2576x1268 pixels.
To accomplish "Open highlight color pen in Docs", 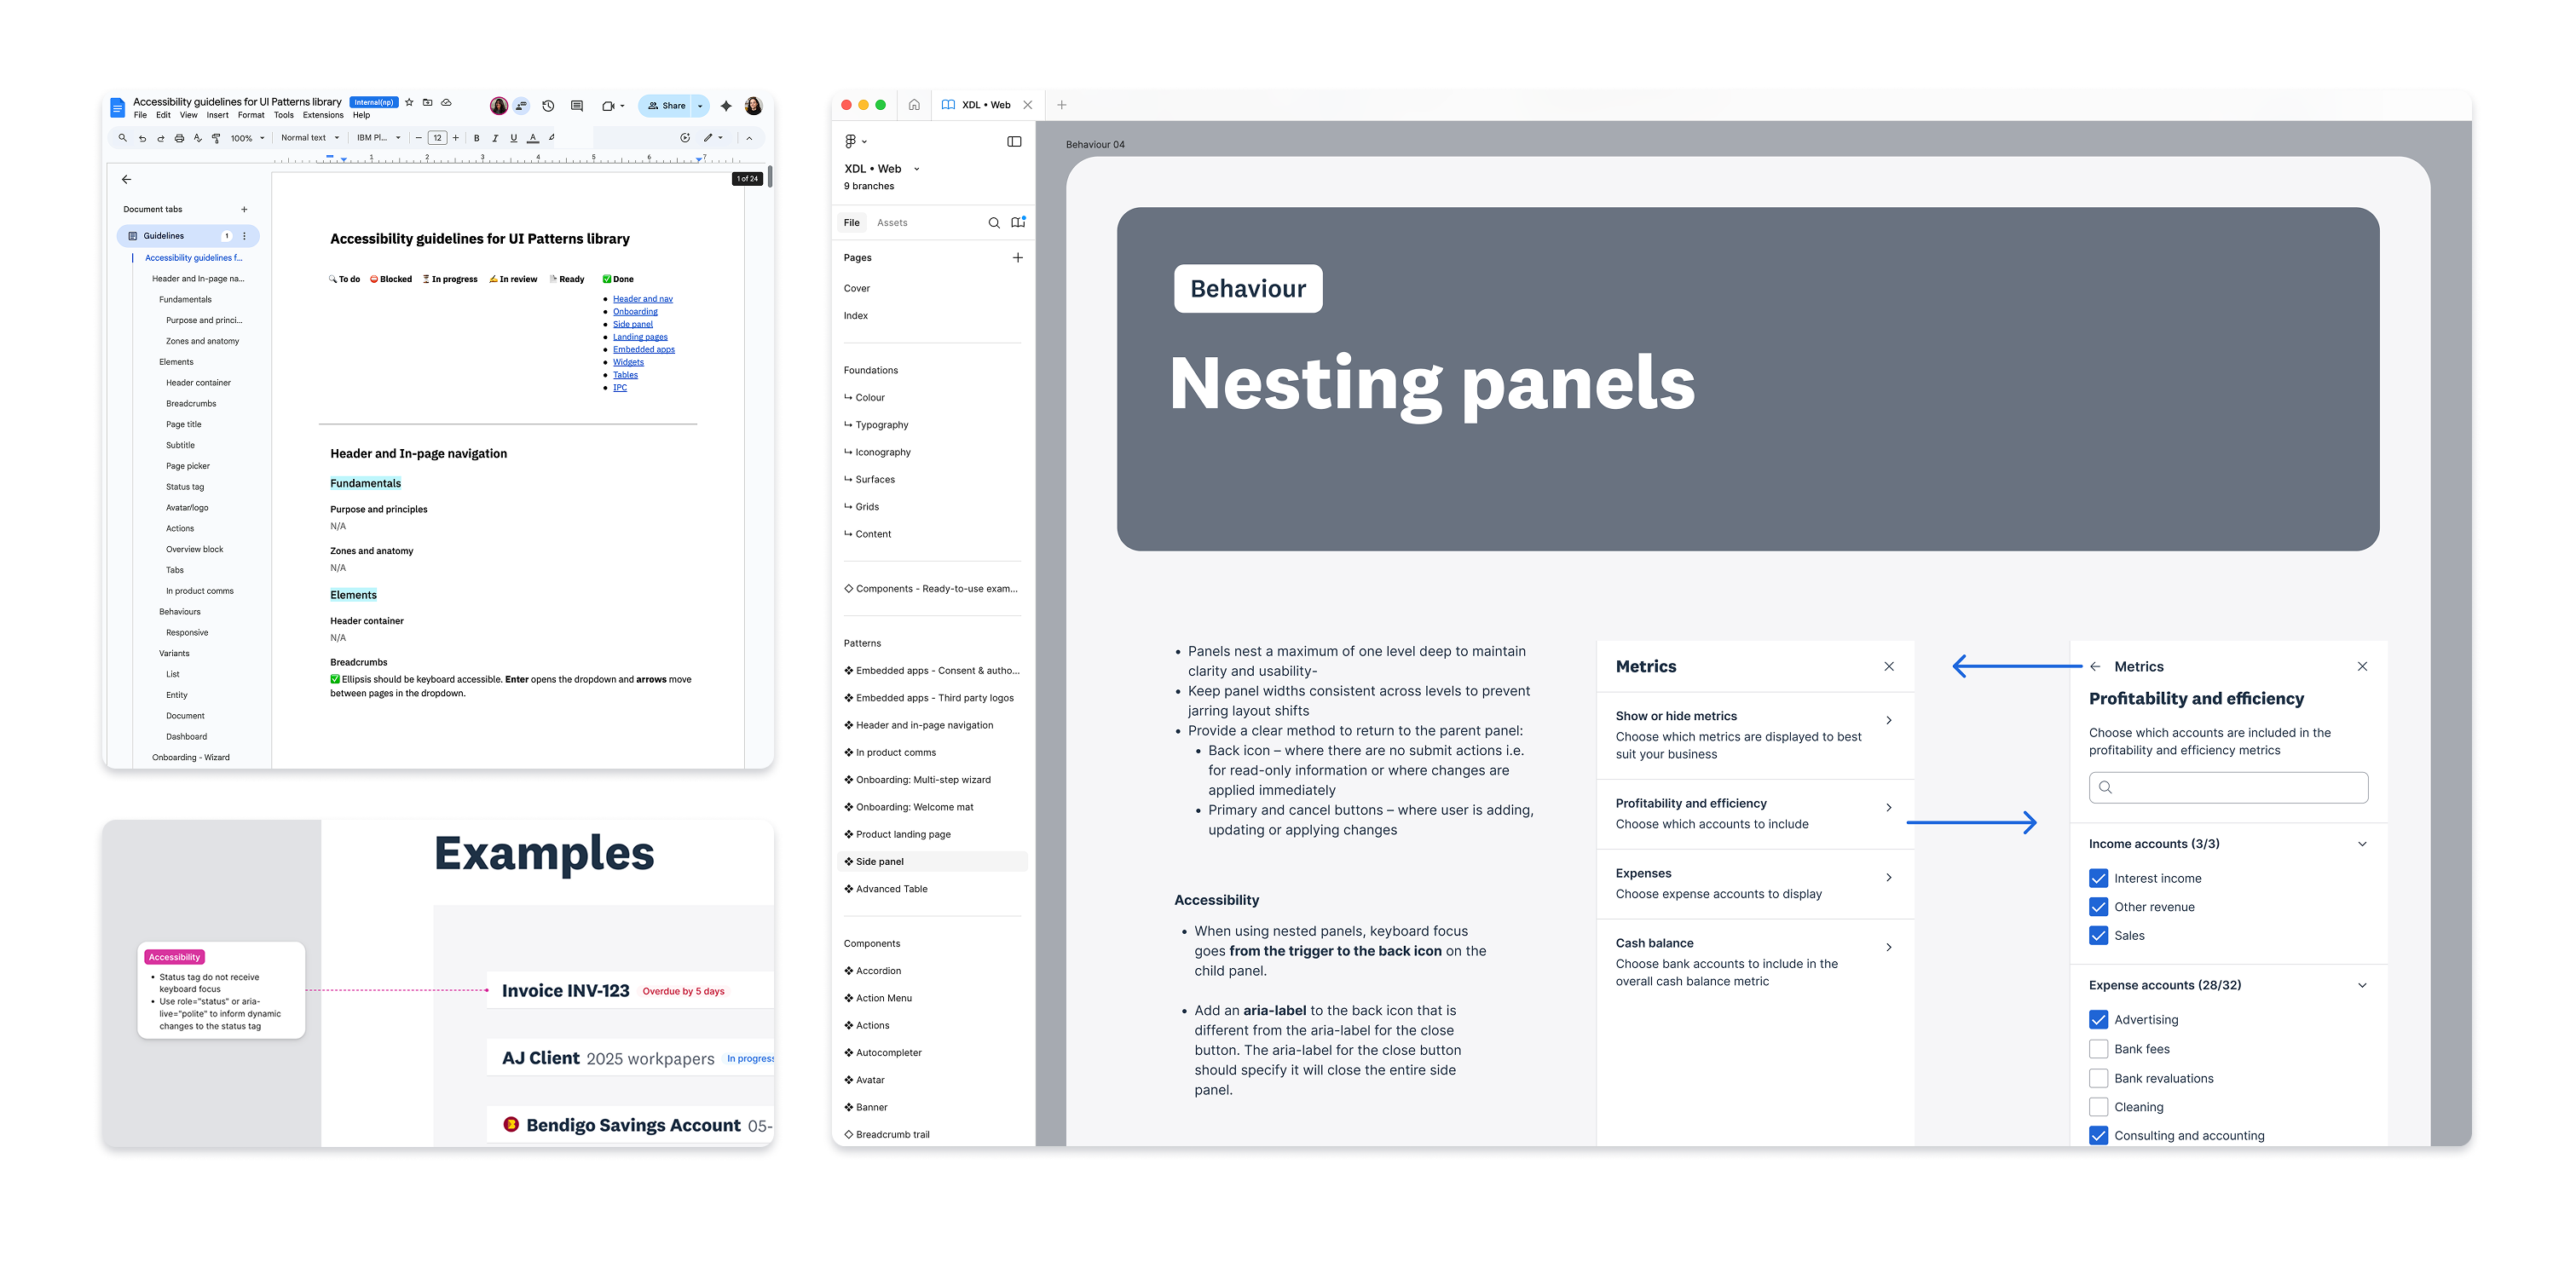I will click(x=552, y=138).
